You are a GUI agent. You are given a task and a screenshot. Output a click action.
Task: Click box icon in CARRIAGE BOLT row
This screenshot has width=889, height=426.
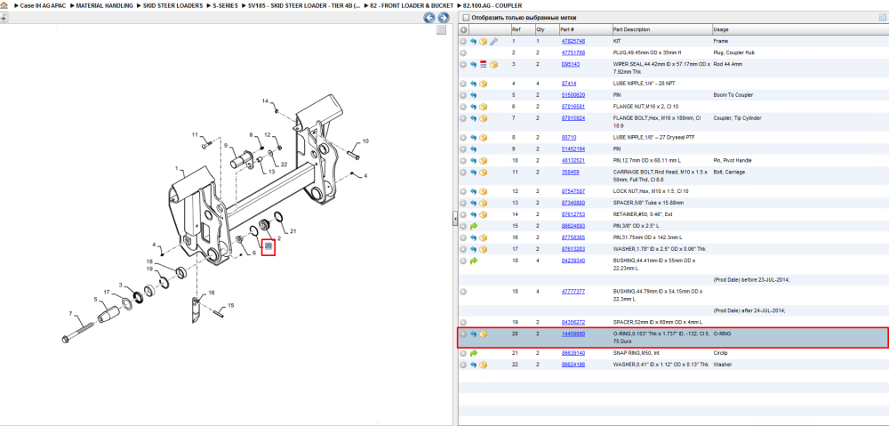(483, 172)
